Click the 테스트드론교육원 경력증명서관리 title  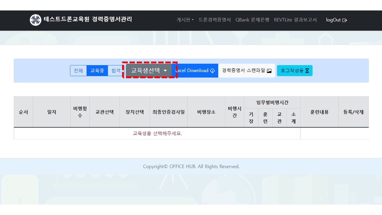pyautogui.click(x=88, y=19)
